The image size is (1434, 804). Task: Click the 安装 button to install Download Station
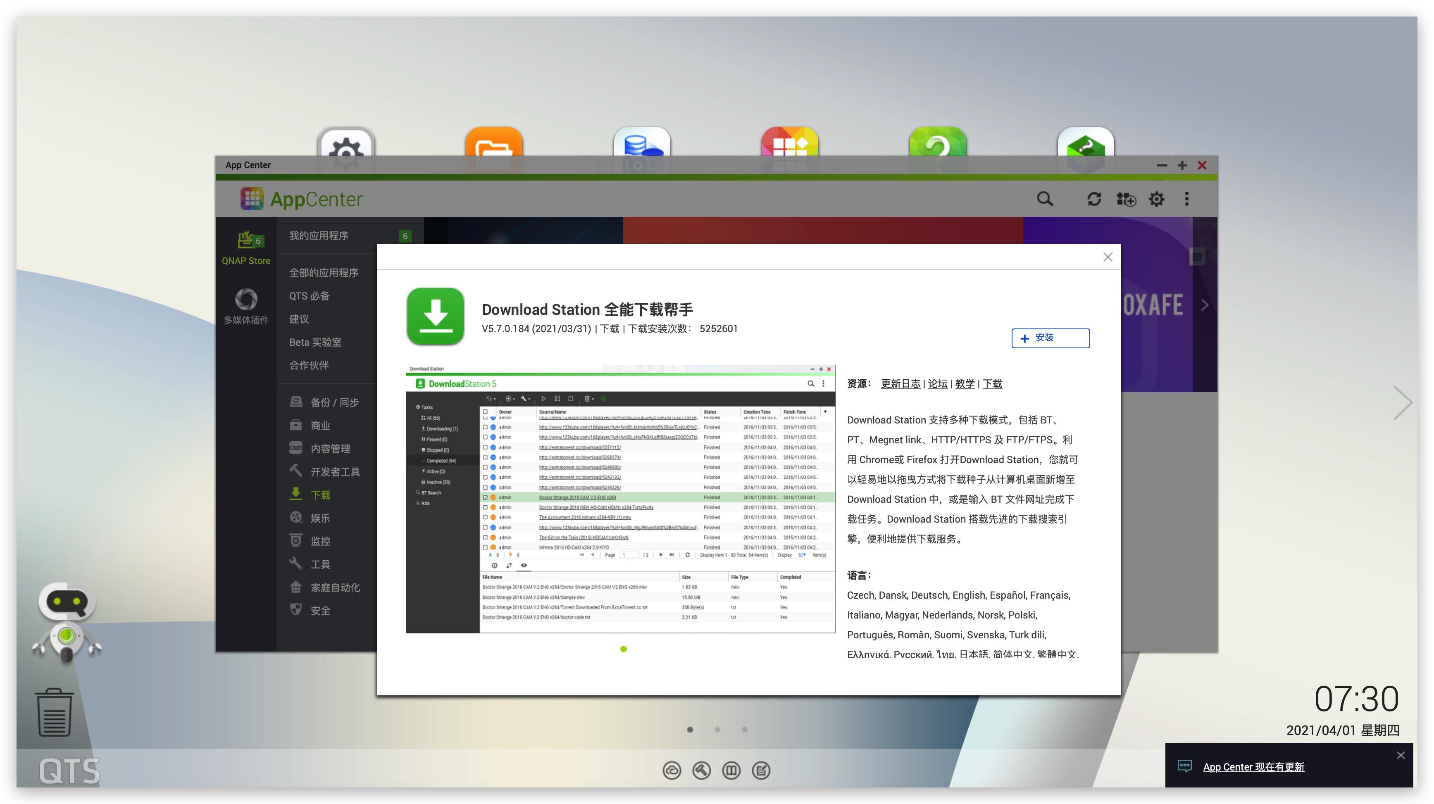click(1050, 338)
